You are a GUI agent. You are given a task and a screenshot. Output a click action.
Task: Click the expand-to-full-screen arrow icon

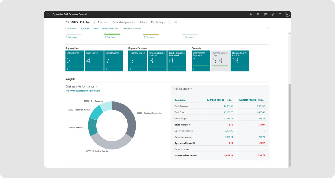267,28
